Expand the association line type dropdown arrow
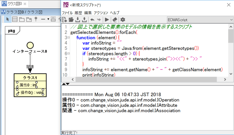The height and width of the screenshot is (135, 234). (x=48, y=20)
